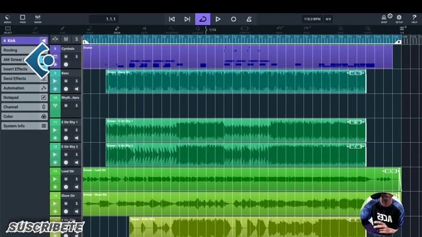Choose the Select tool
422x237 pixels.
[8, 30]
